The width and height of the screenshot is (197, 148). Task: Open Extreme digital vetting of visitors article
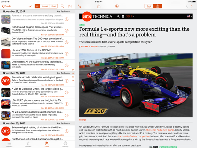[37, 131]
